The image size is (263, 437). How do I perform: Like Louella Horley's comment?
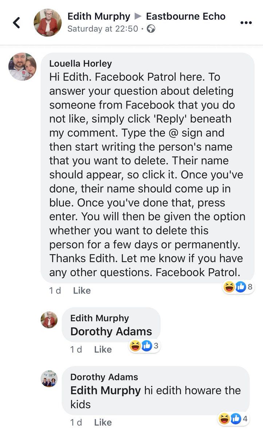(x=82, y=290)
